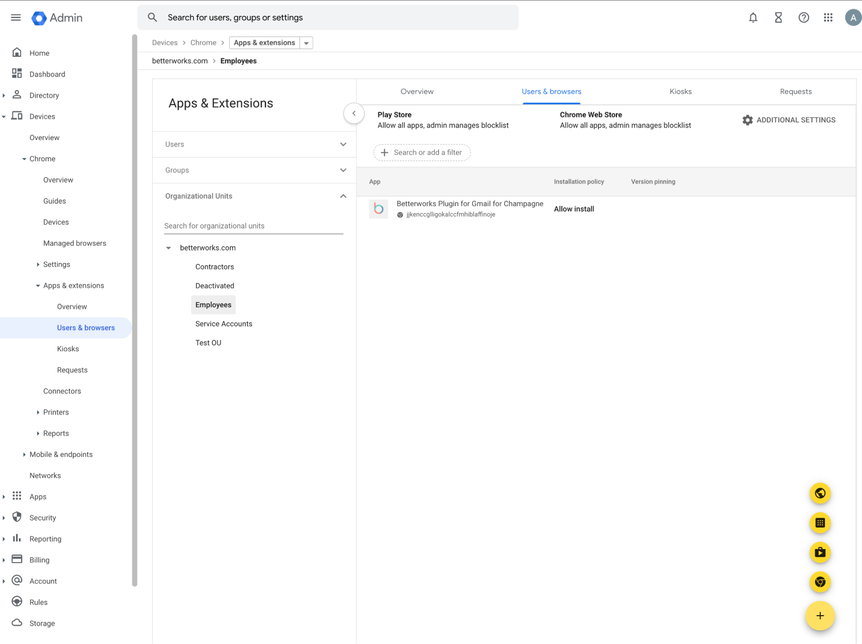Click ADDITIONAL SETTINGS button
Image resolution: width=862 pixels, height=644 pixels.
(x=789, y=120)
